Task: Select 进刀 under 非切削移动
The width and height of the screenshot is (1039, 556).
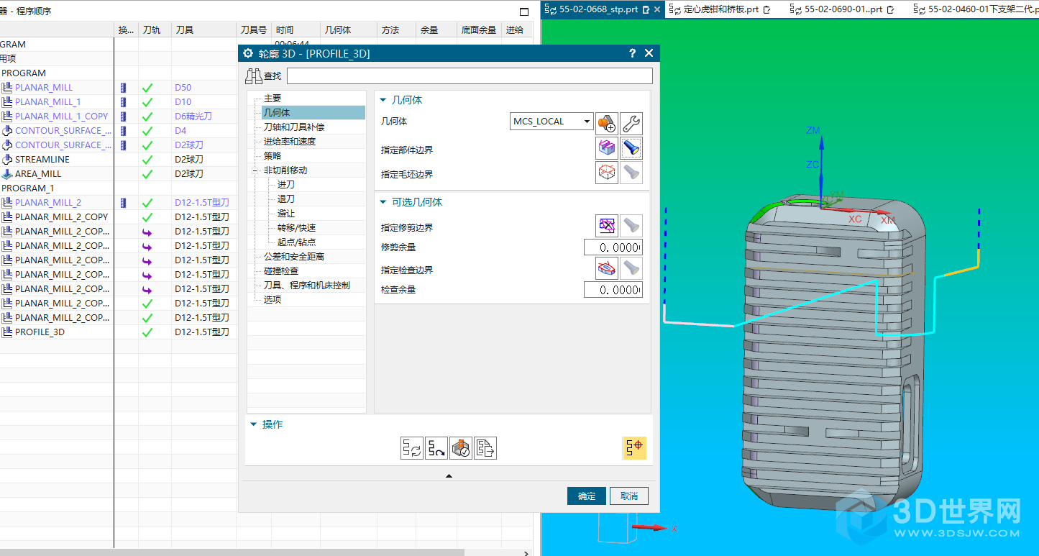Action: coord(285,184)
